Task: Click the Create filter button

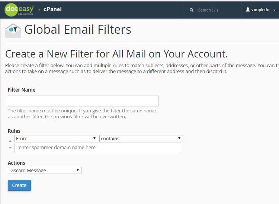Action: pos(19,185)
